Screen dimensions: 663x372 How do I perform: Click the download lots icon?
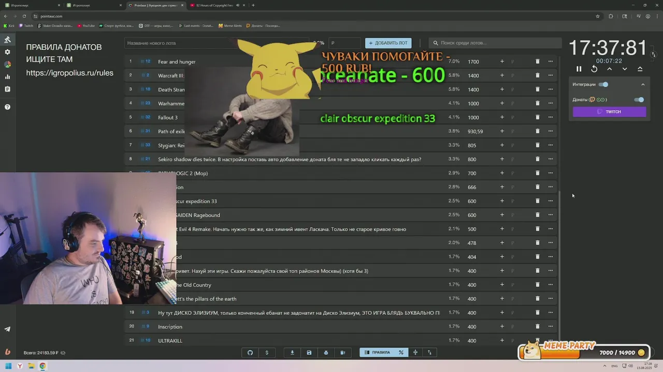click(292, 352)
